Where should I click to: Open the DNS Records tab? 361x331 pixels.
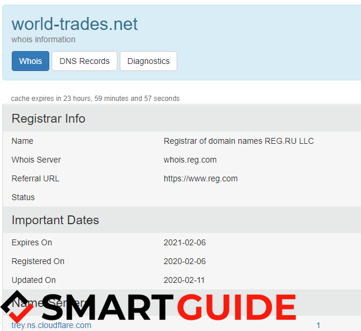[x=85, y=61]
